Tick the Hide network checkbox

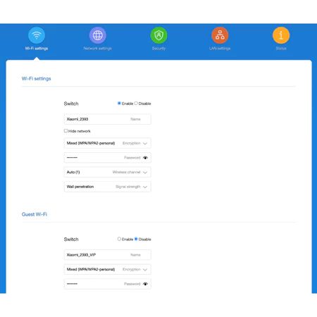point(66,131)
